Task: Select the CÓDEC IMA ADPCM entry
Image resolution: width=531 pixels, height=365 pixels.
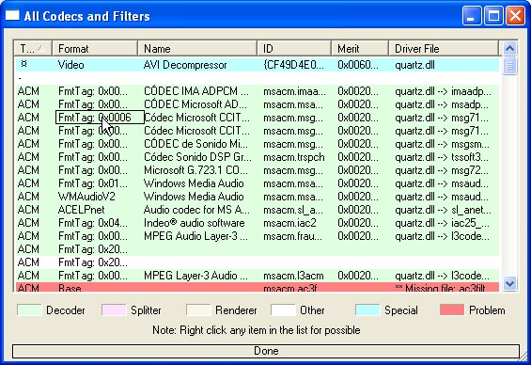Action: click(x=196, y=91)
